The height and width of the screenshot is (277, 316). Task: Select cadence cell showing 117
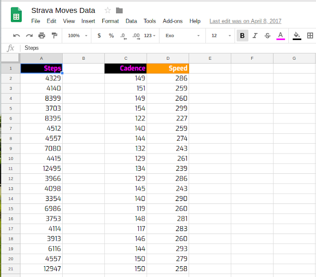click(x=125, y=229)
